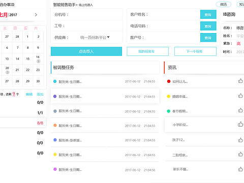Click 查询 next to 客户号 field
Viewport: 244px width, 183px height.
click(208, 38)
